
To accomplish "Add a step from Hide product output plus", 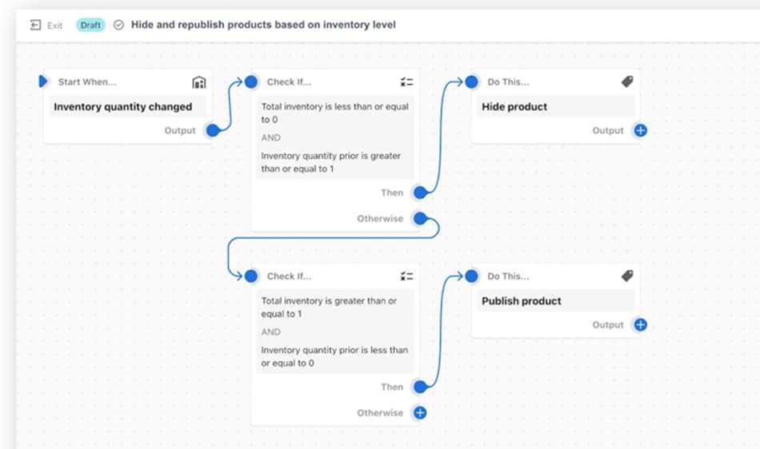I will click(640, 130).
